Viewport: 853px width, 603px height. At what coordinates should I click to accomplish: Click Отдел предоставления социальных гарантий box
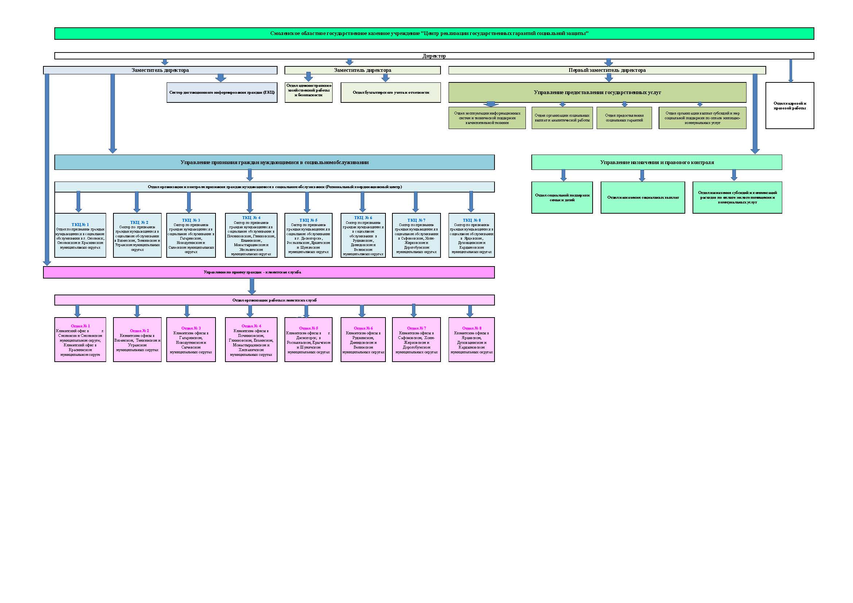coord(624,118)
